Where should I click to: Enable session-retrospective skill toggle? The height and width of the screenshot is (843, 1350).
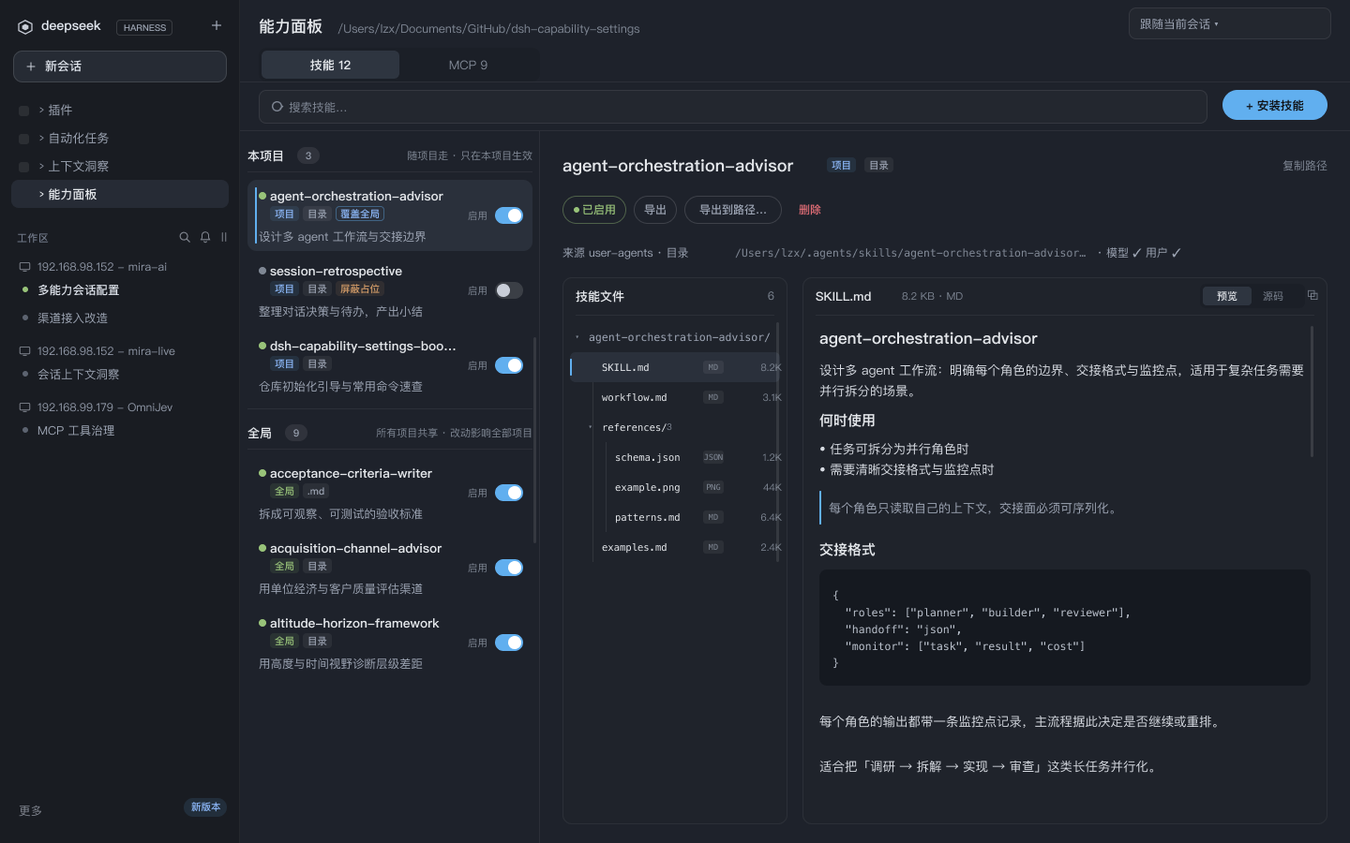pos(509,290)
